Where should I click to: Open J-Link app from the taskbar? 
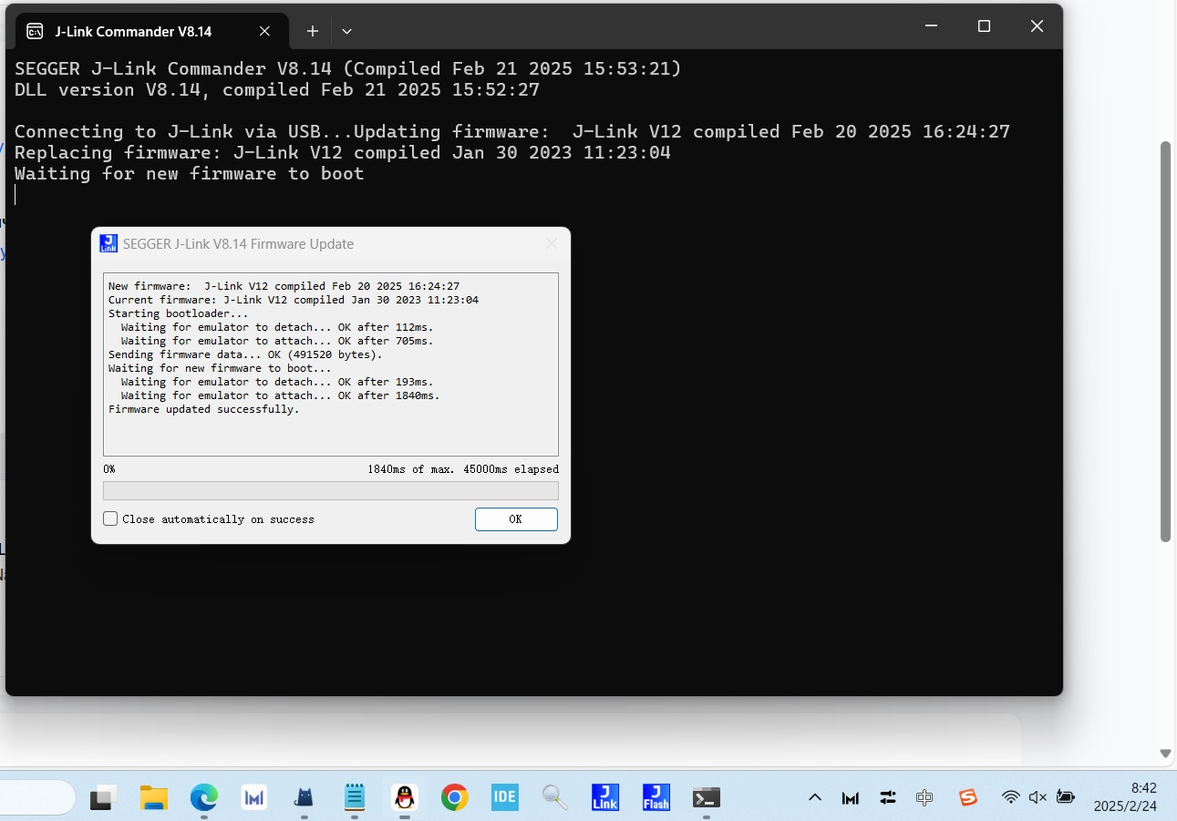coord(605,798)
